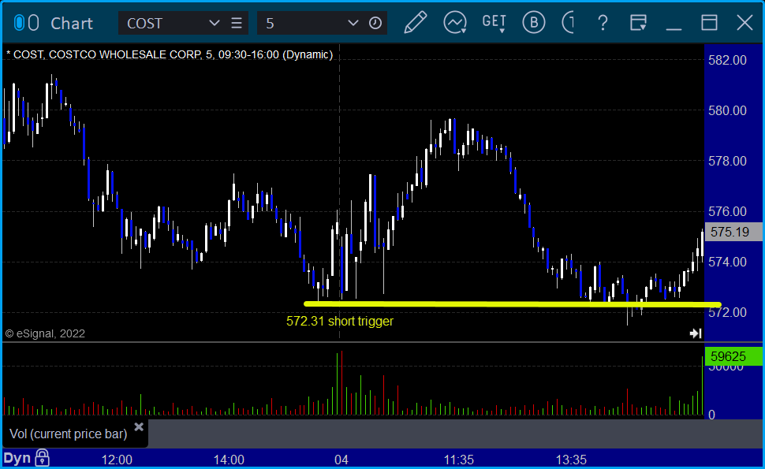Select the Vol (current price bar) label

point(69,434)
